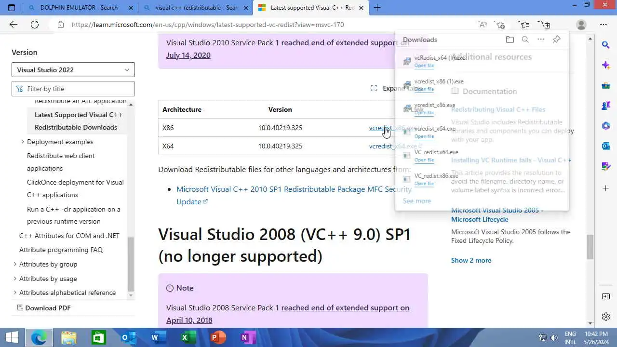Open Run a C++ -clr application article
The height and width of the screenshot is (347, 617).
point(74,215)
